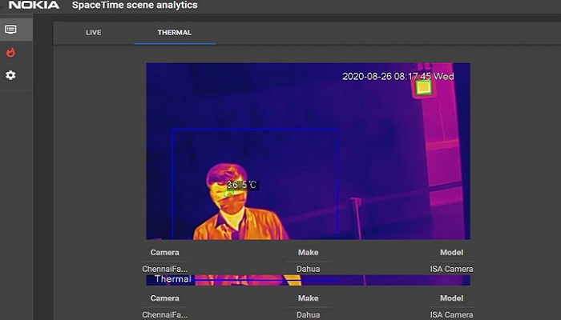Image resolution: width=561 pixels, height=320 pixels.
Task: Open the flame thermal alerts icon
Action: [x=10, y=53]
